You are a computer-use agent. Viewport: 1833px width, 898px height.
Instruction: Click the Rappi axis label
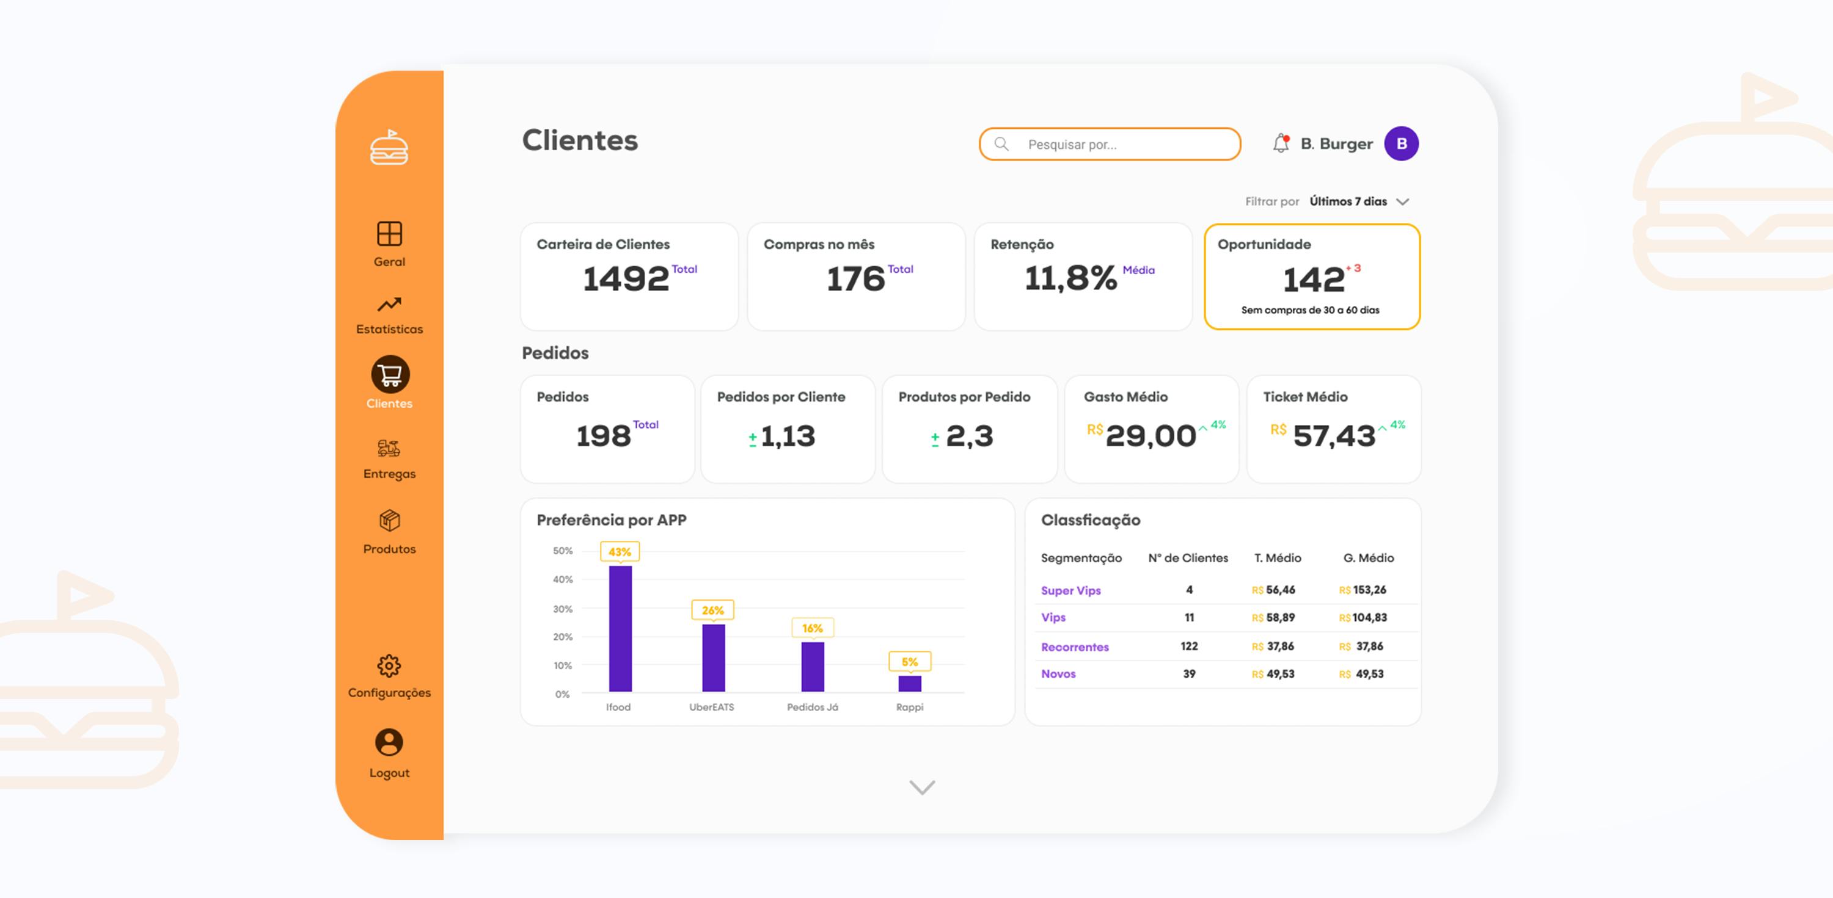pyautogui.click(x=909, y=707)
